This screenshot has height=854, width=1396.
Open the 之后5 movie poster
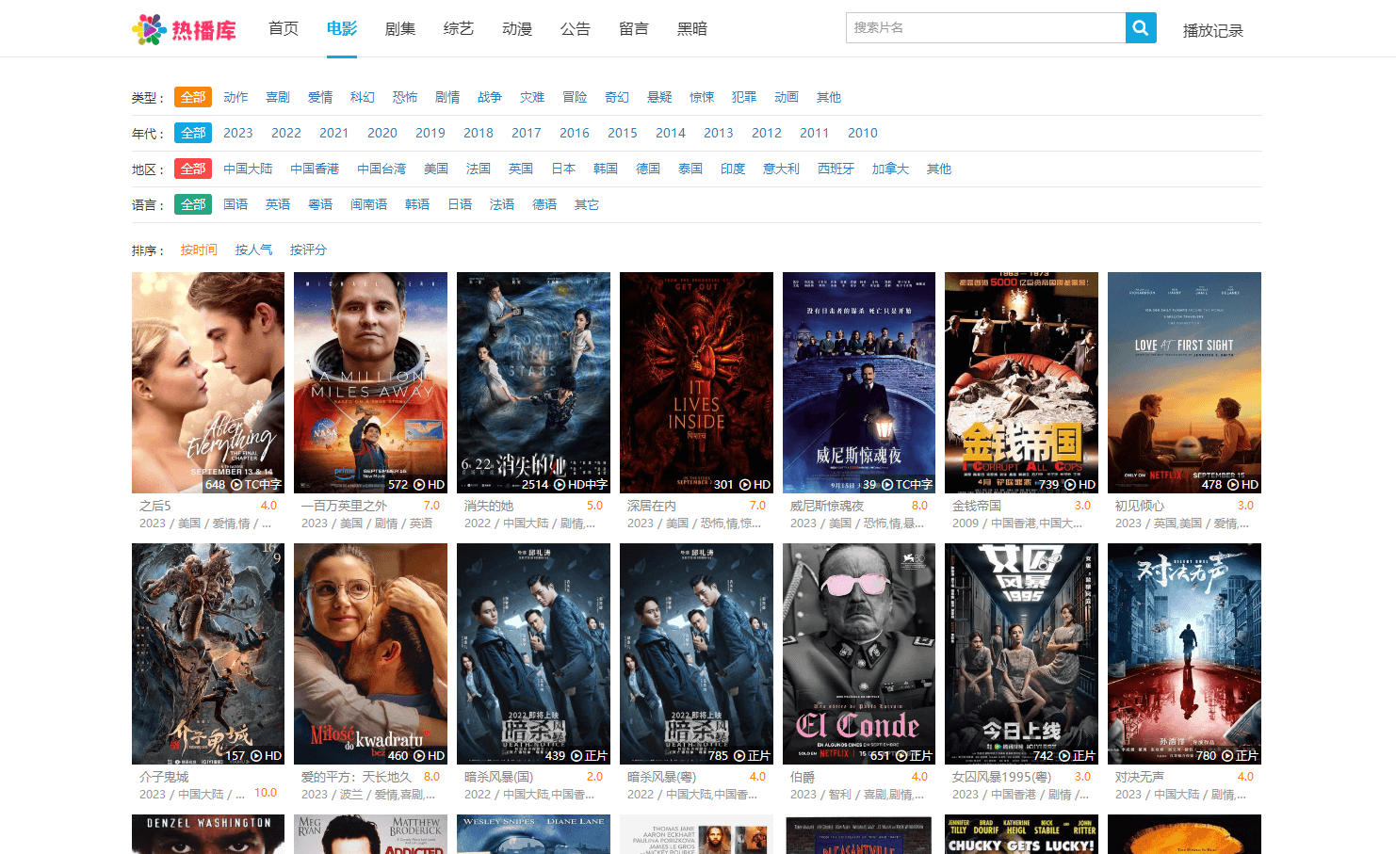pos(208,382)
